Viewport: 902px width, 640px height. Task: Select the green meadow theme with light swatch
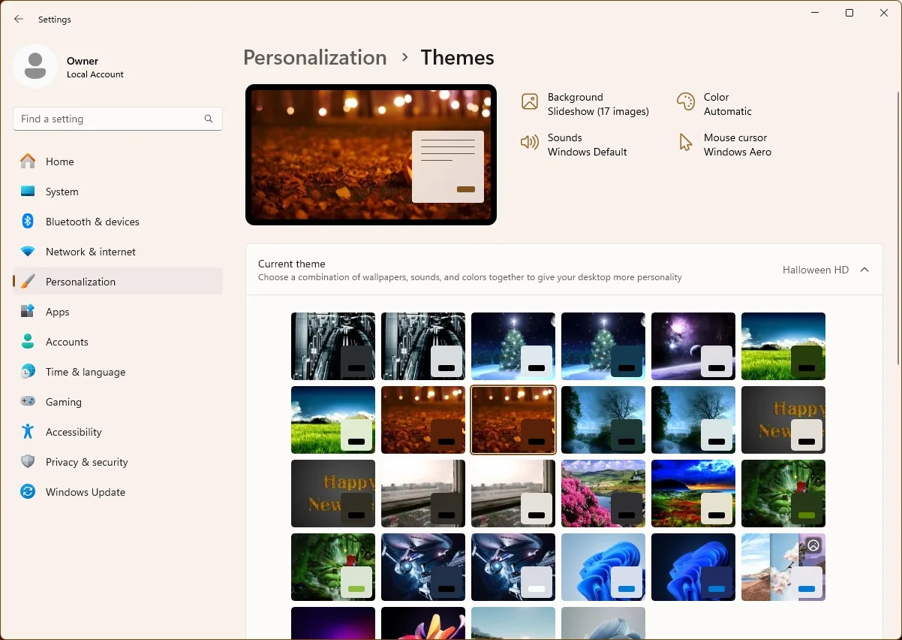coord(333,420)
